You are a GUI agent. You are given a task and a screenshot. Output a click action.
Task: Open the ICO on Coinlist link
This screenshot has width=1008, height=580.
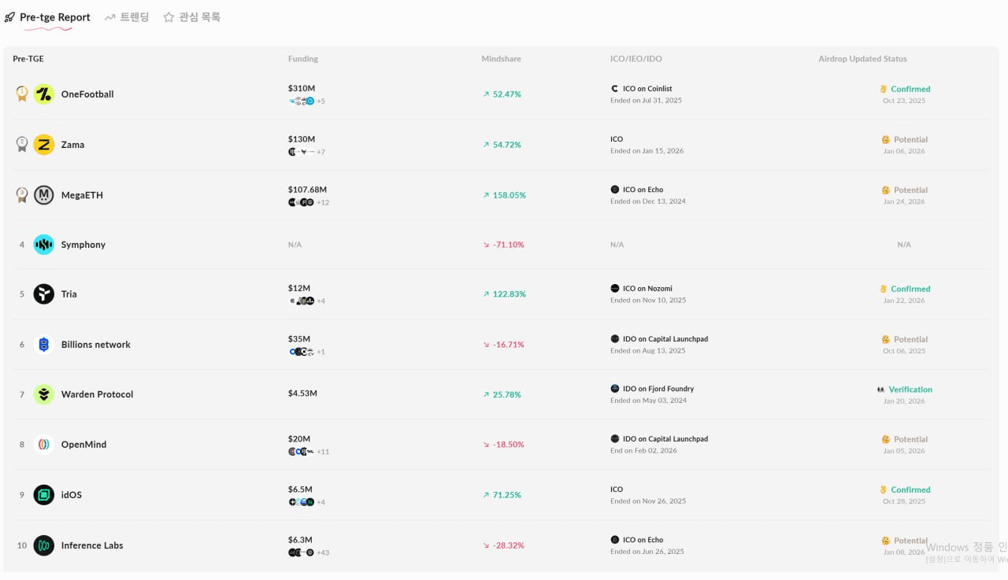(647, 89)
